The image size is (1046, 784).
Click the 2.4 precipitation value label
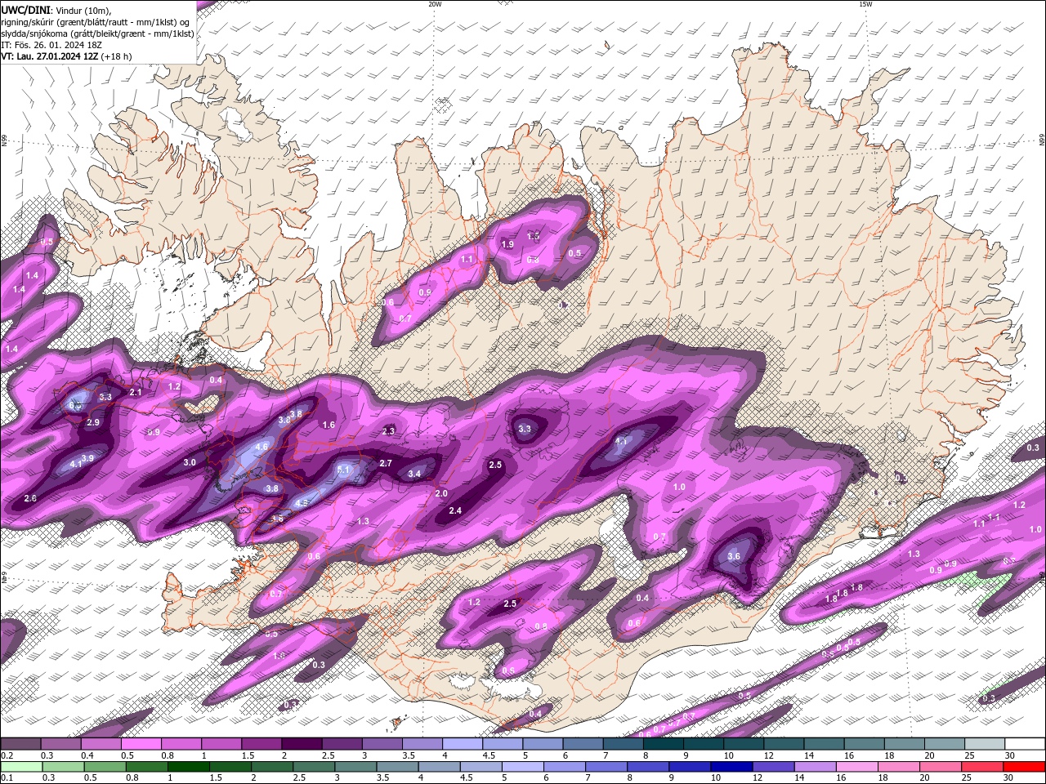[x=456, y=510]
